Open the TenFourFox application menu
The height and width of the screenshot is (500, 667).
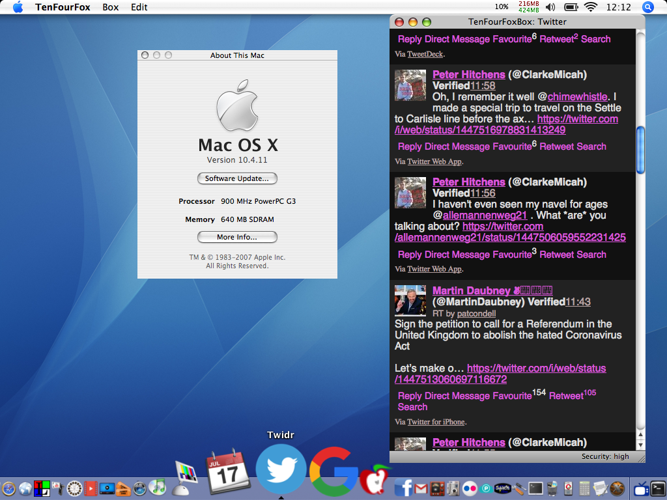pyautogui.click(x=63, y=7)
